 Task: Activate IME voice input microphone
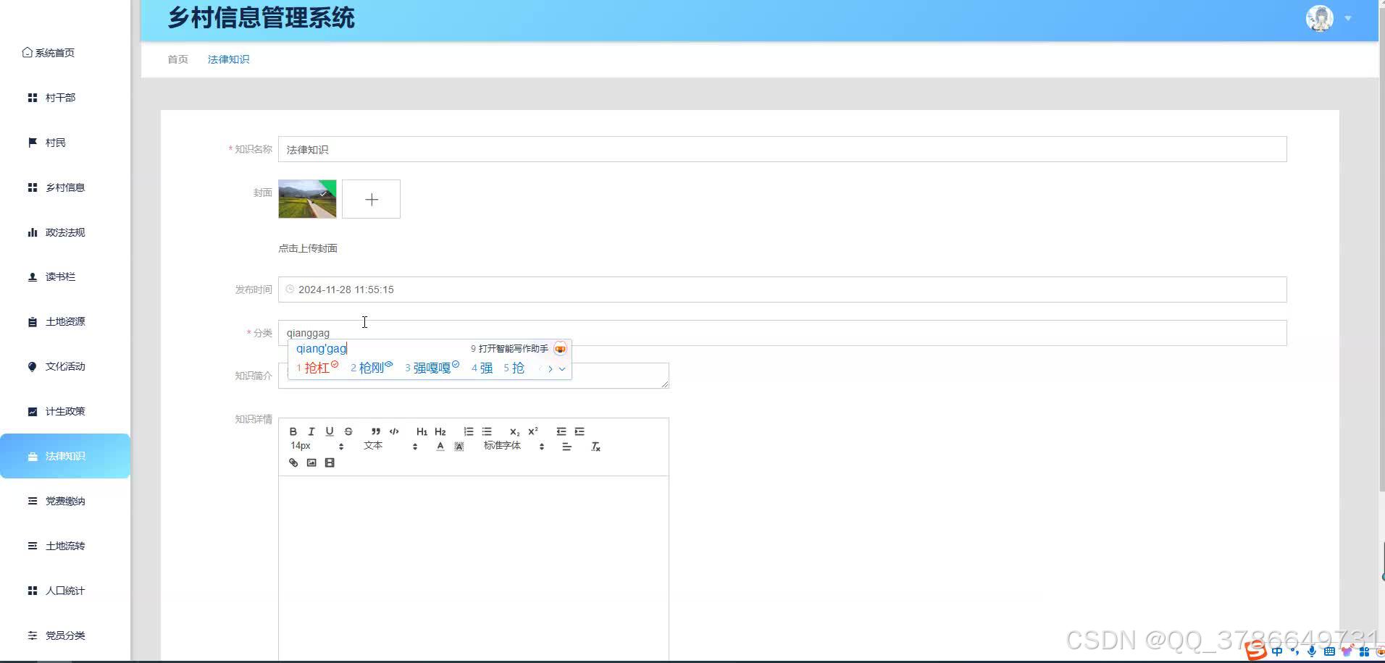[1312, 651]
